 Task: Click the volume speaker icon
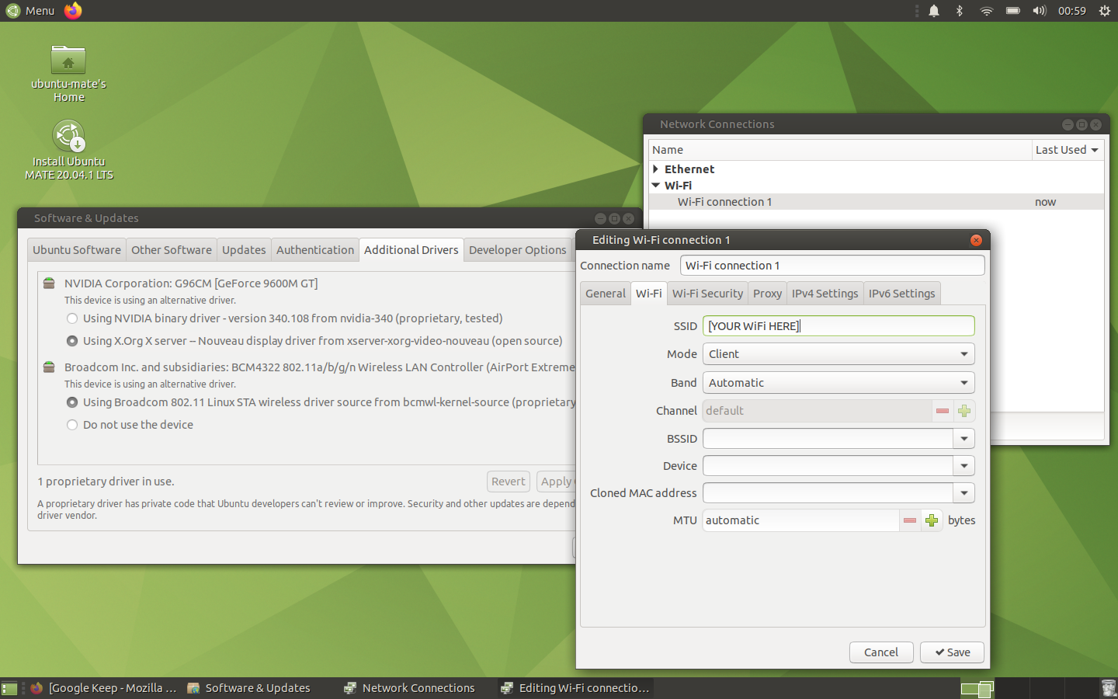coord(1039,11)
